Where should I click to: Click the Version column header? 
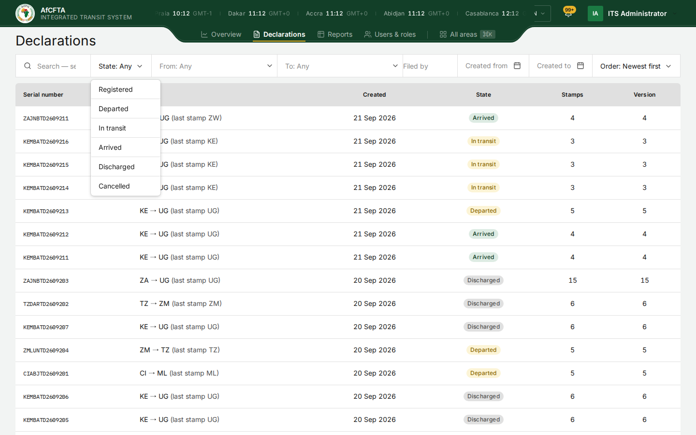click(x=644, y=95)
